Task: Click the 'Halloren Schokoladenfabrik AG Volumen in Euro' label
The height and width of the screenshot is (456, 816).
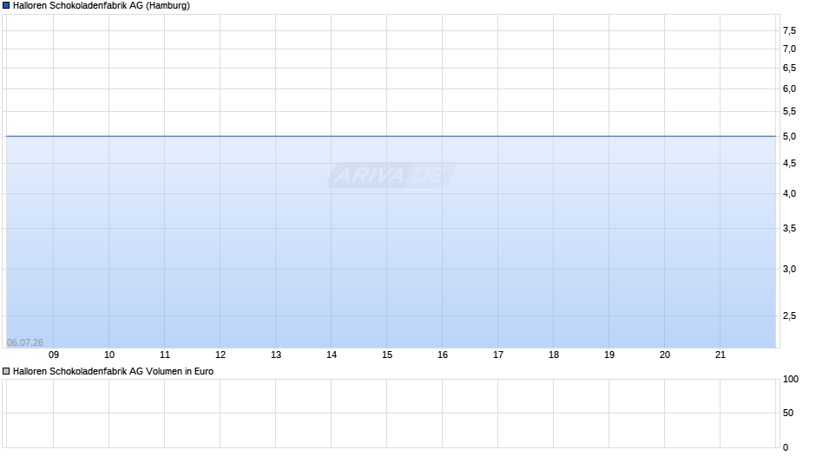Action: (x=113, y=371)
